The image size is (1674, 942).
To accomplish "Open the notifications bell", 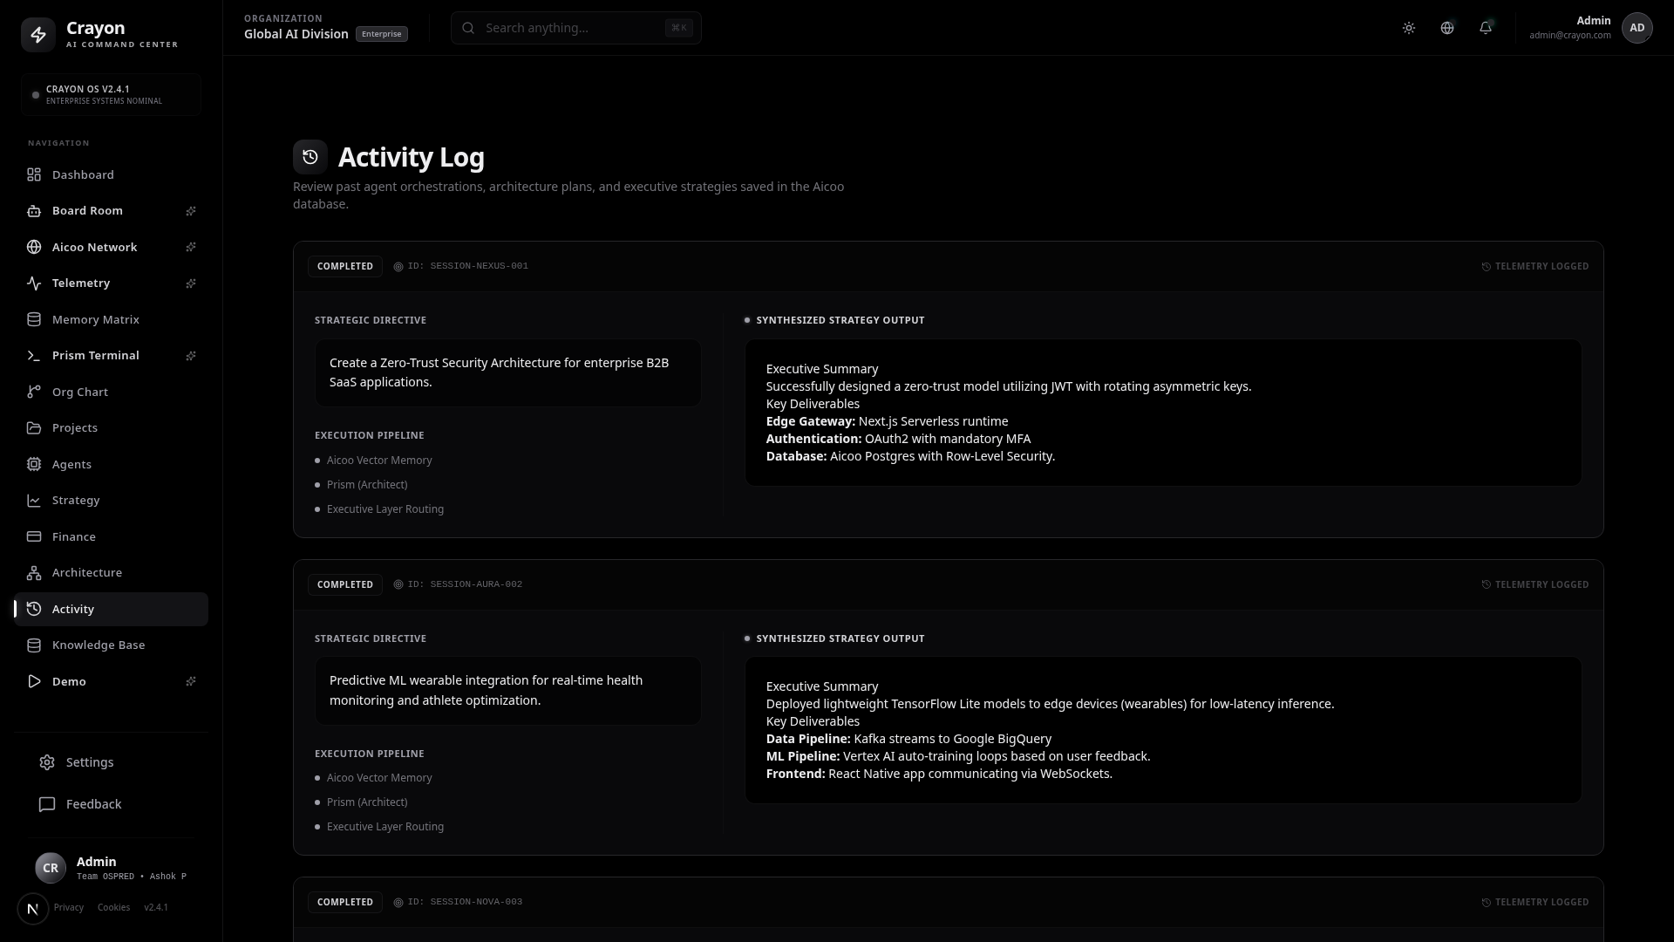I will (x=1486, y=28).
